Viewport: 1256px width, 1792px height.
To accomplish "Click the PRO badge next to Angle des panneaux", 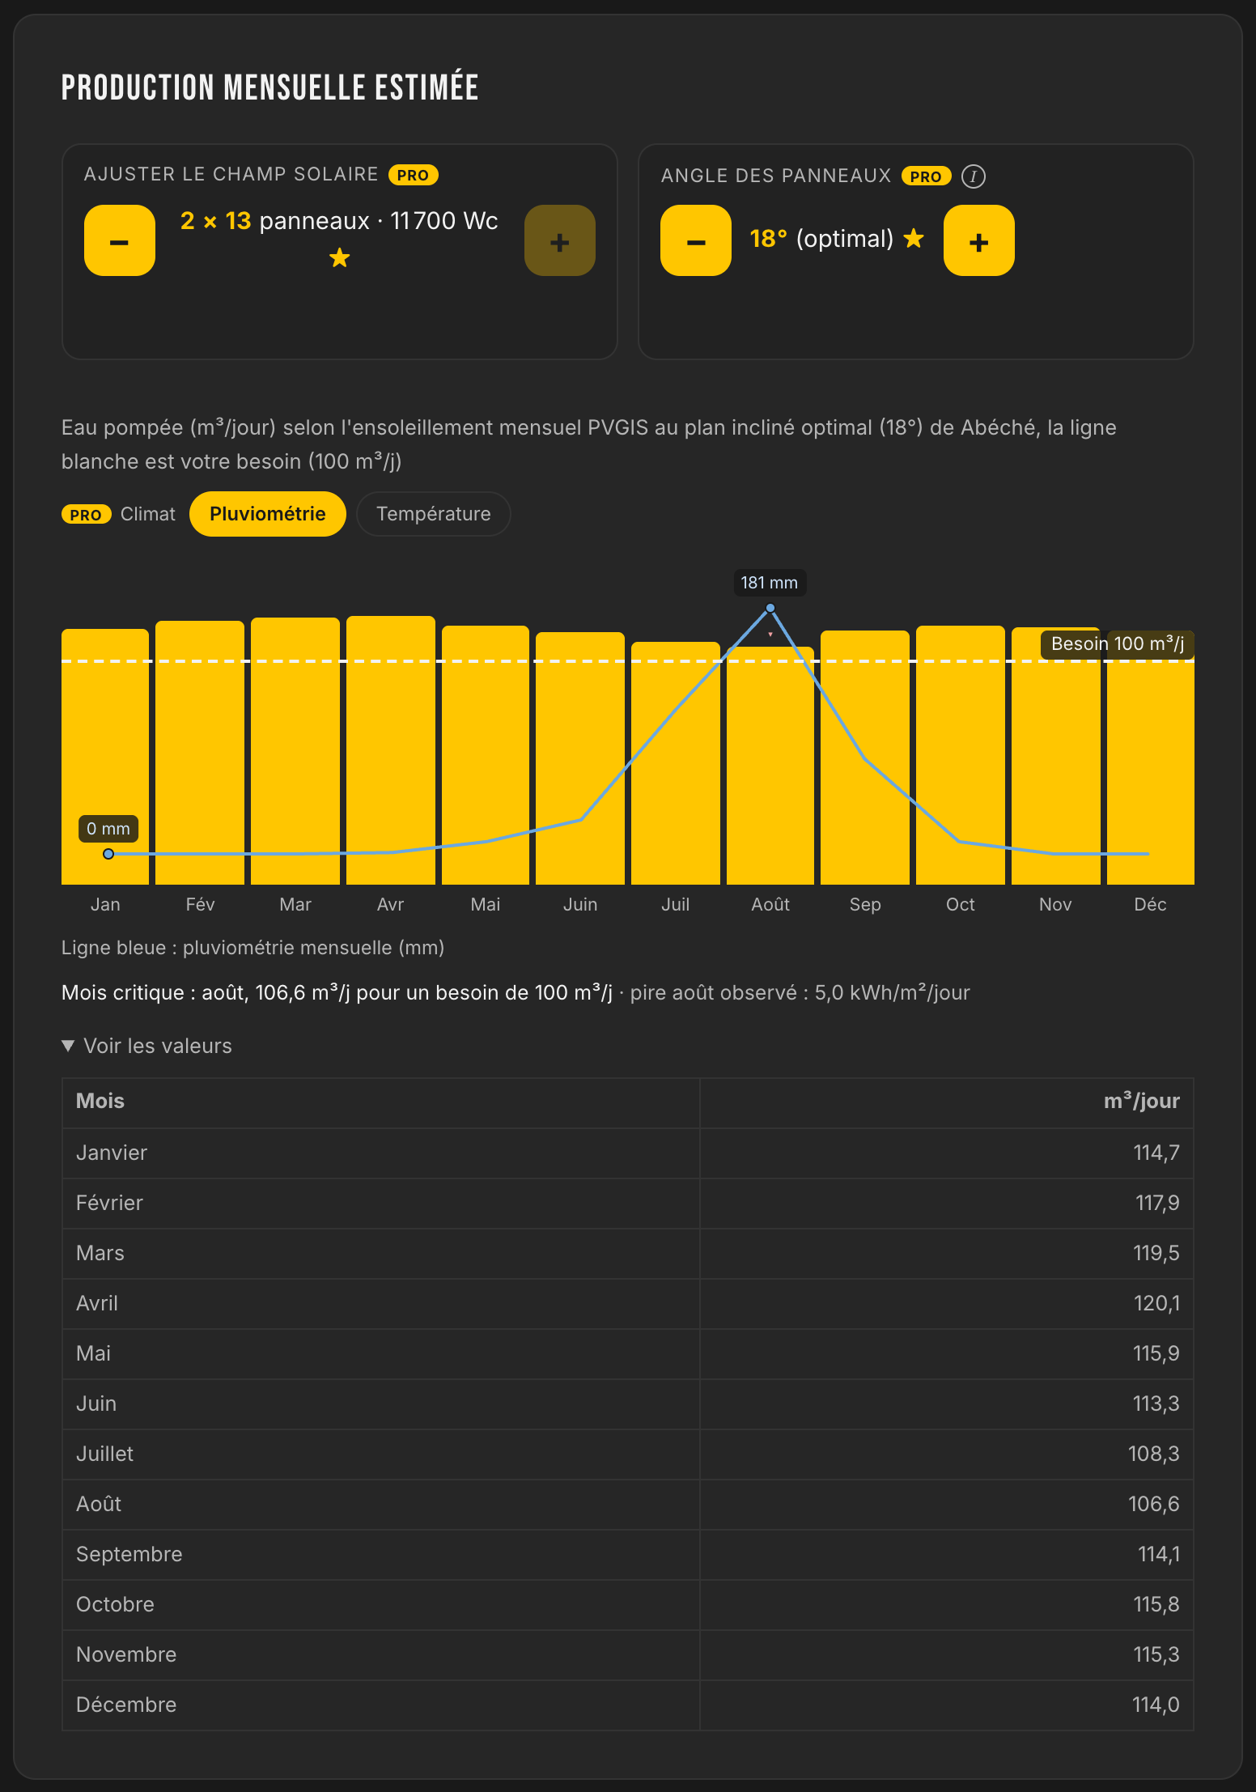I will click(926, 176).
